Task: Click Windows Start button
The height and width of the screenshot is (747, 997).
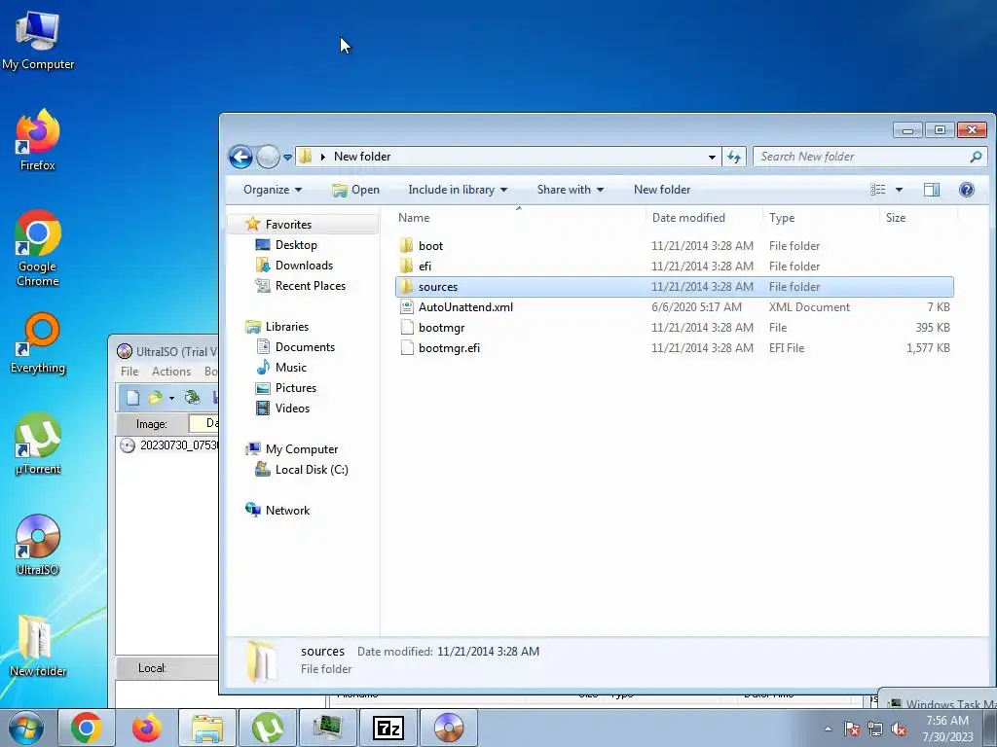Action: point(26,728)
